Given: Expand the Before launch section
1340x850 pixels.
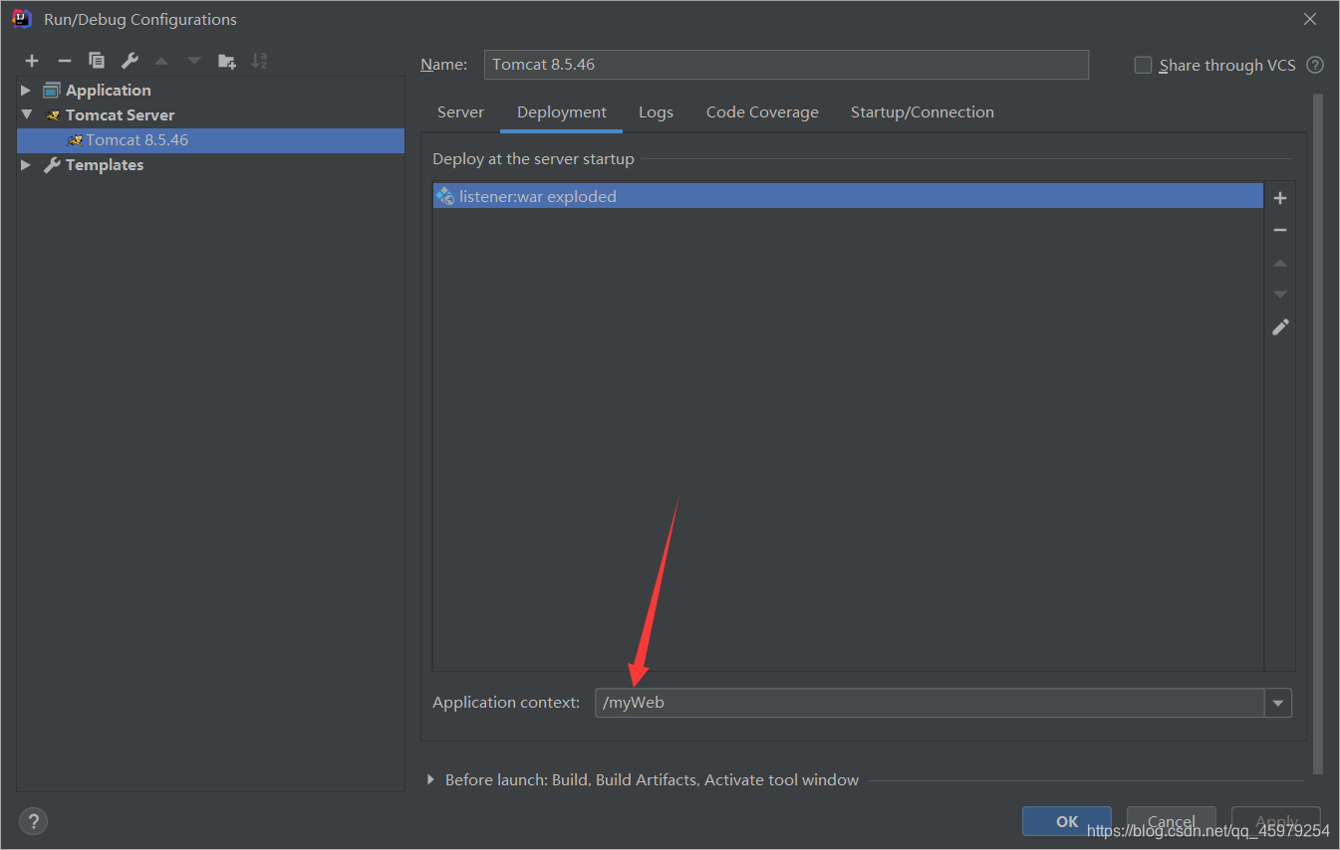Looking at the screenshot, I should coord(430,780).
